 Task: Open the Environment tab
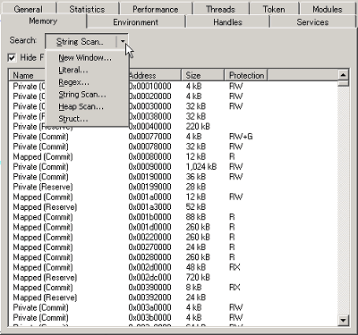click(135, 22)
